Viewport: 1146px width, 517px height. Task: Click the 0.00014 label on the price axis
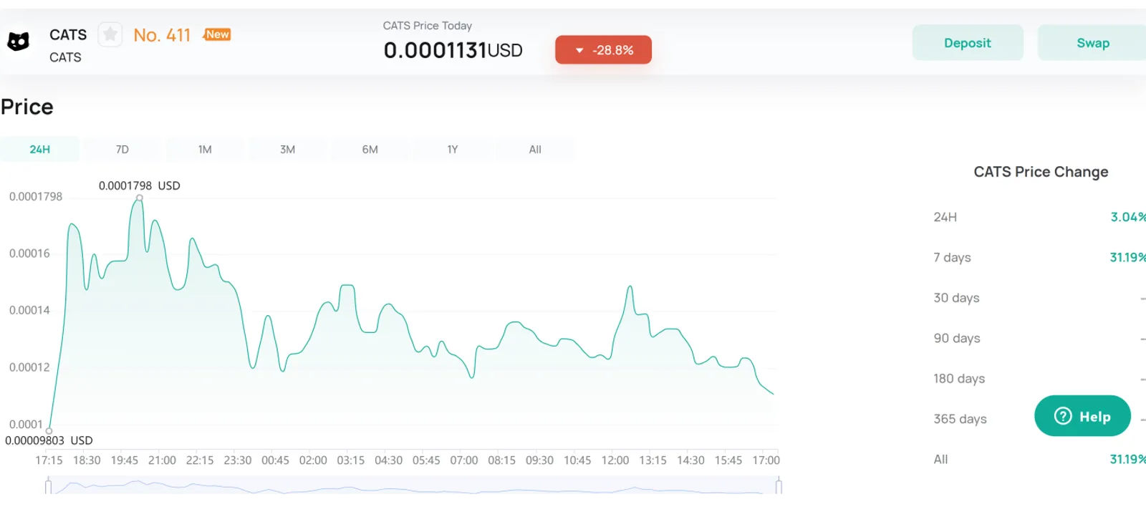(29, 310)
